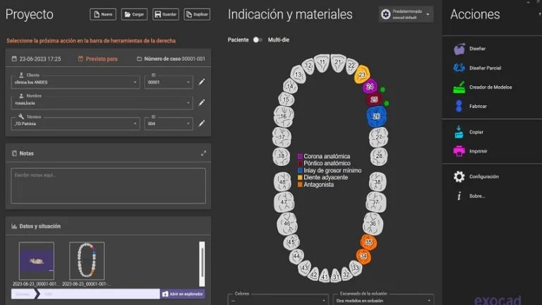Click inside the Notas text field

tap(108, 186)
